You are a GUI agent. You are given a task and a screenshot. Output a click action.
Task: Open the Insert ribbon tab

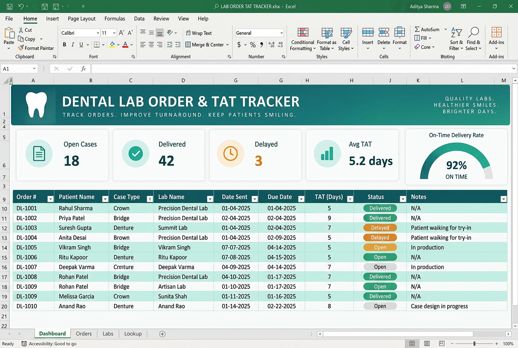52,18
